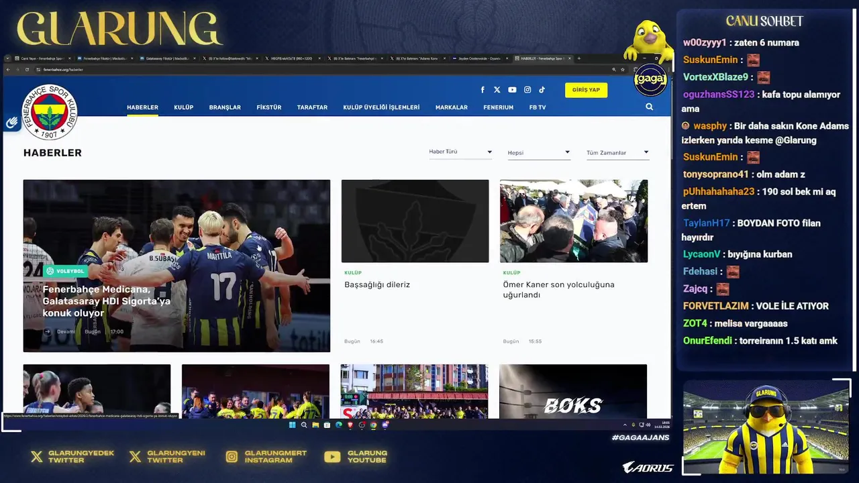Click KULÜP tag above Ömer Kaner article

(511, 273)
